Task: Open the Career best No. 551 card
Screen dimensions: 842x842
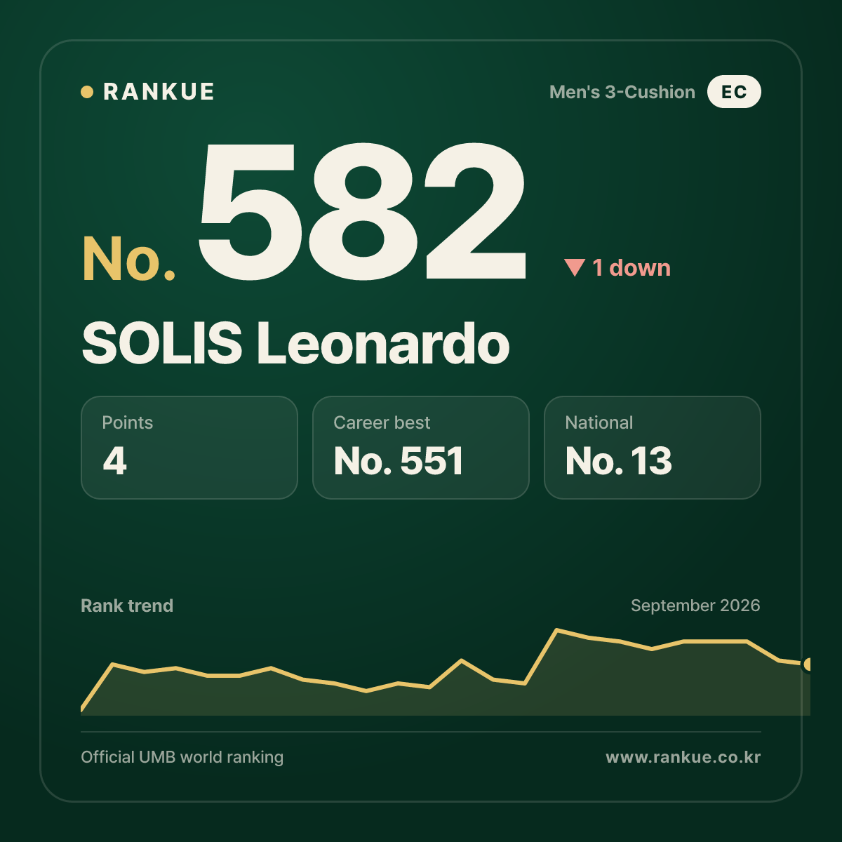Action: click(x=421, y=448)
